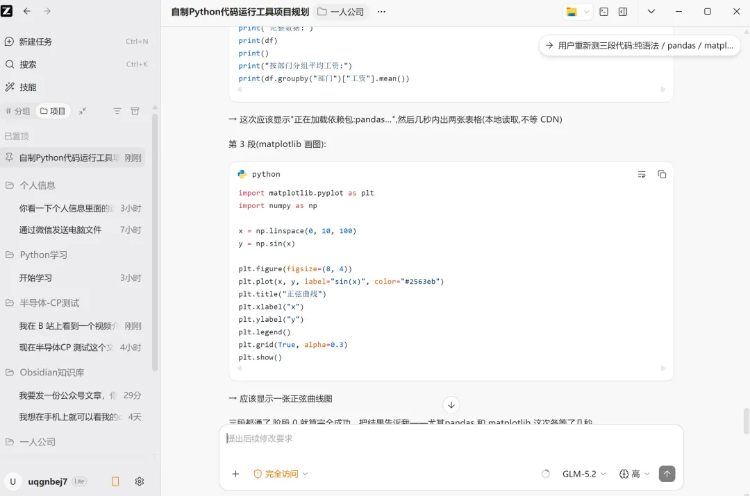The width and height of the screenshot is (750, 496).
Task: Expand the dropdown beside the folder icon
Action: [586, 12]
